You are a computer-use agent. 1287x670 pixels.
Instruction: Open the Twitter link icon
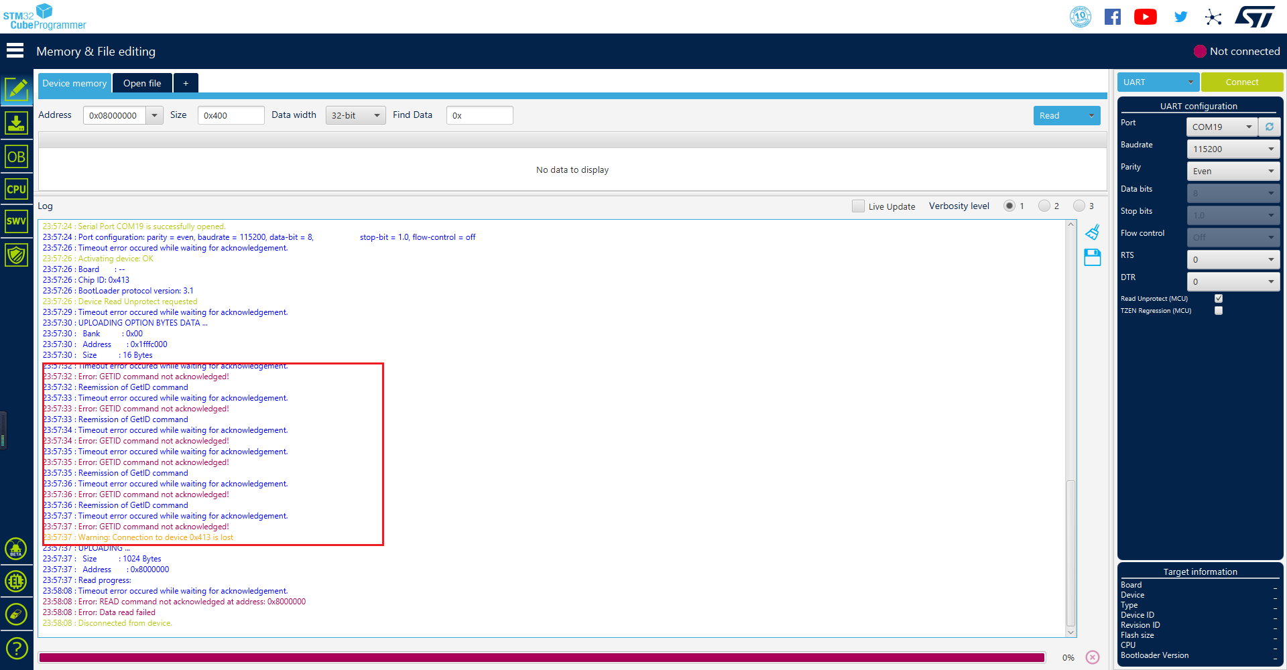pos(1181,17)
